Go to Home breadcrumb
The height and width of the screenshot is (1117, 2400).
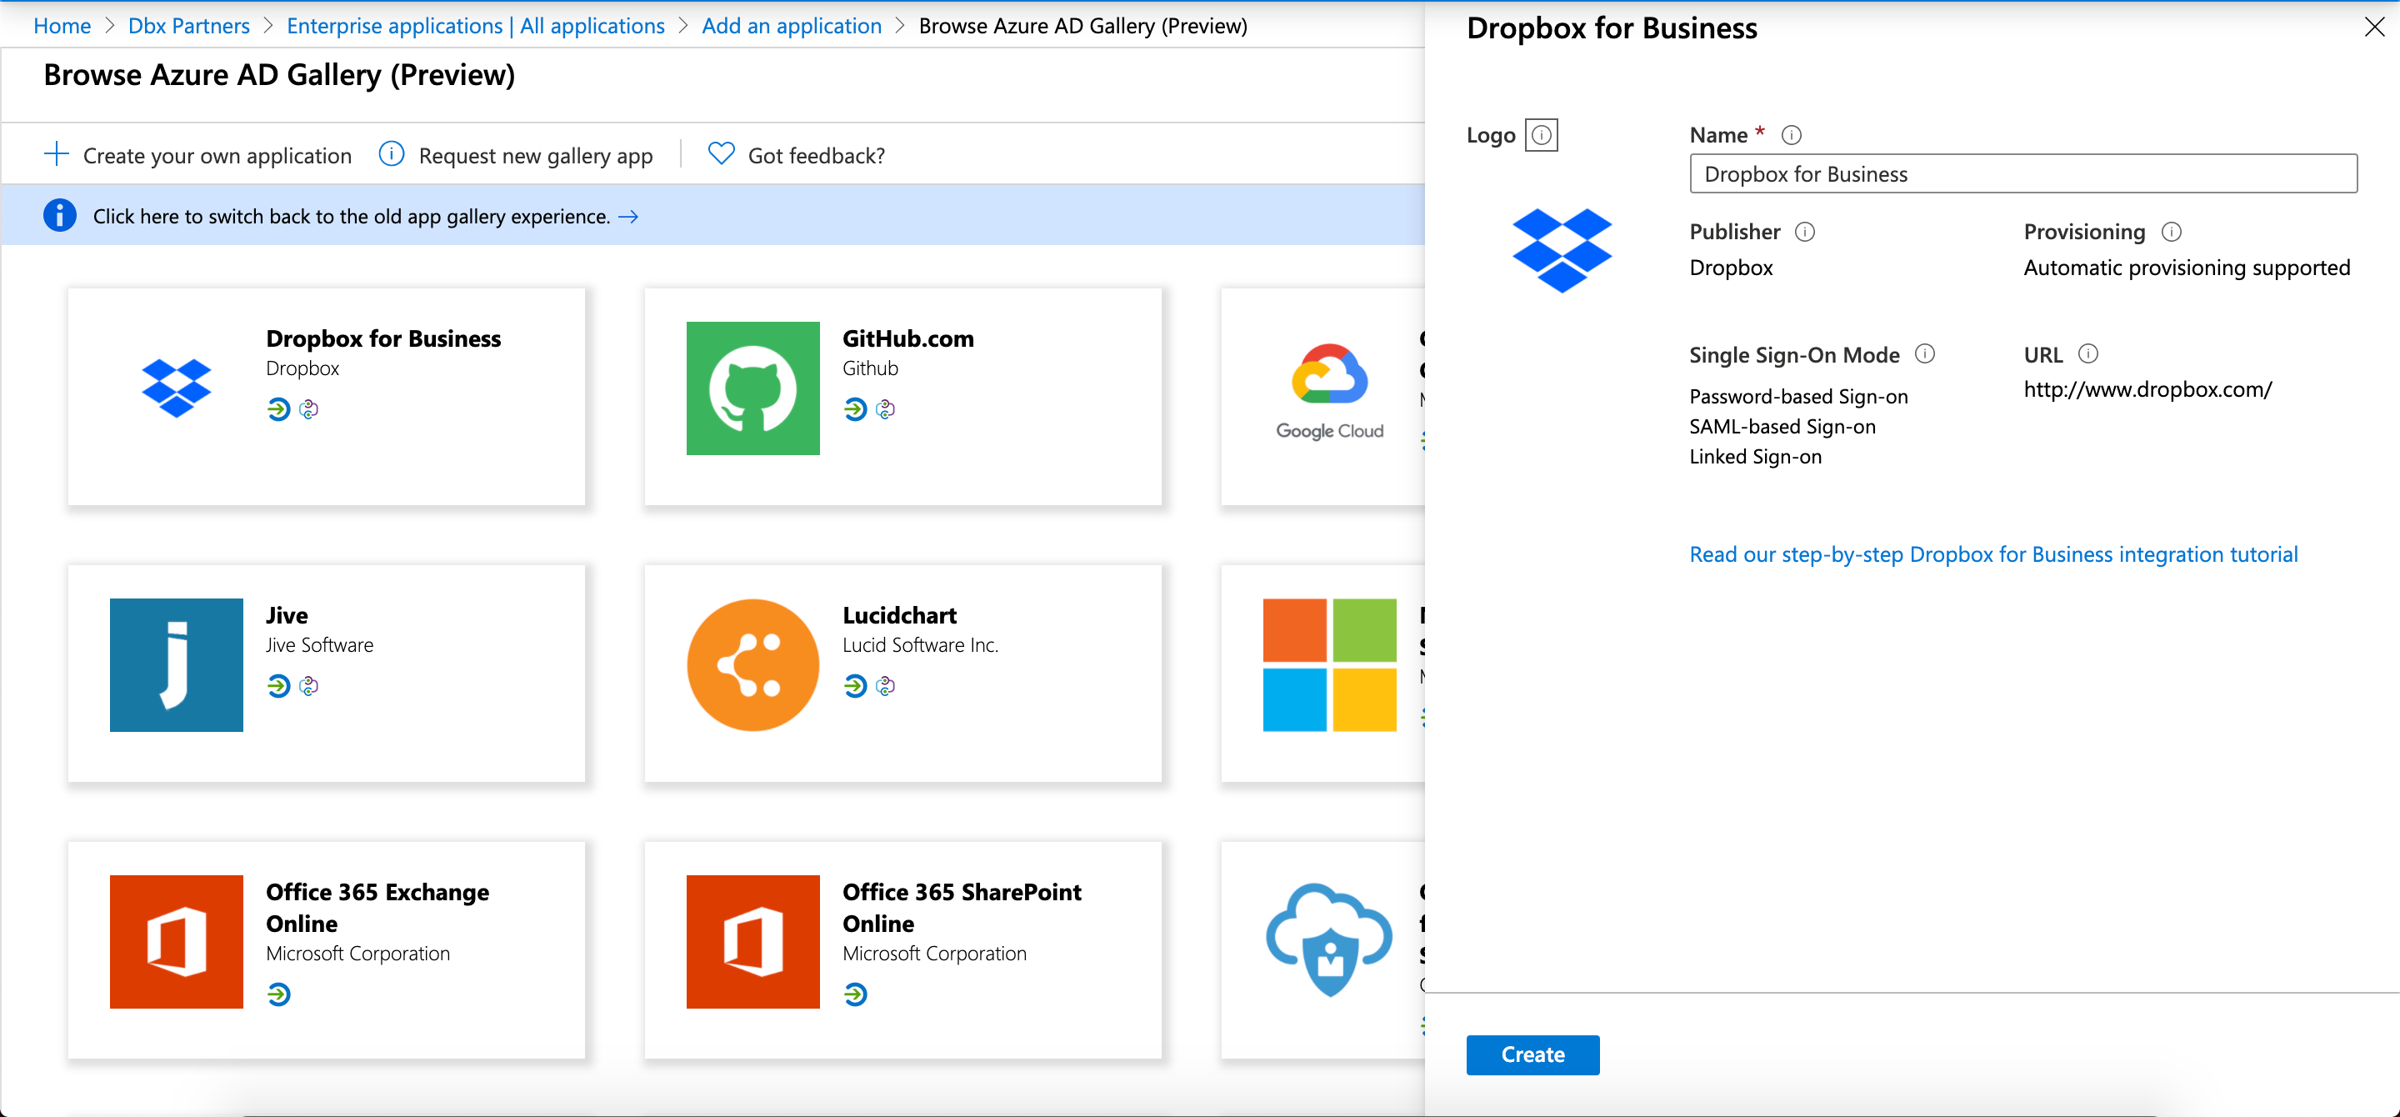pyautogui.click(x=62, y=26)
